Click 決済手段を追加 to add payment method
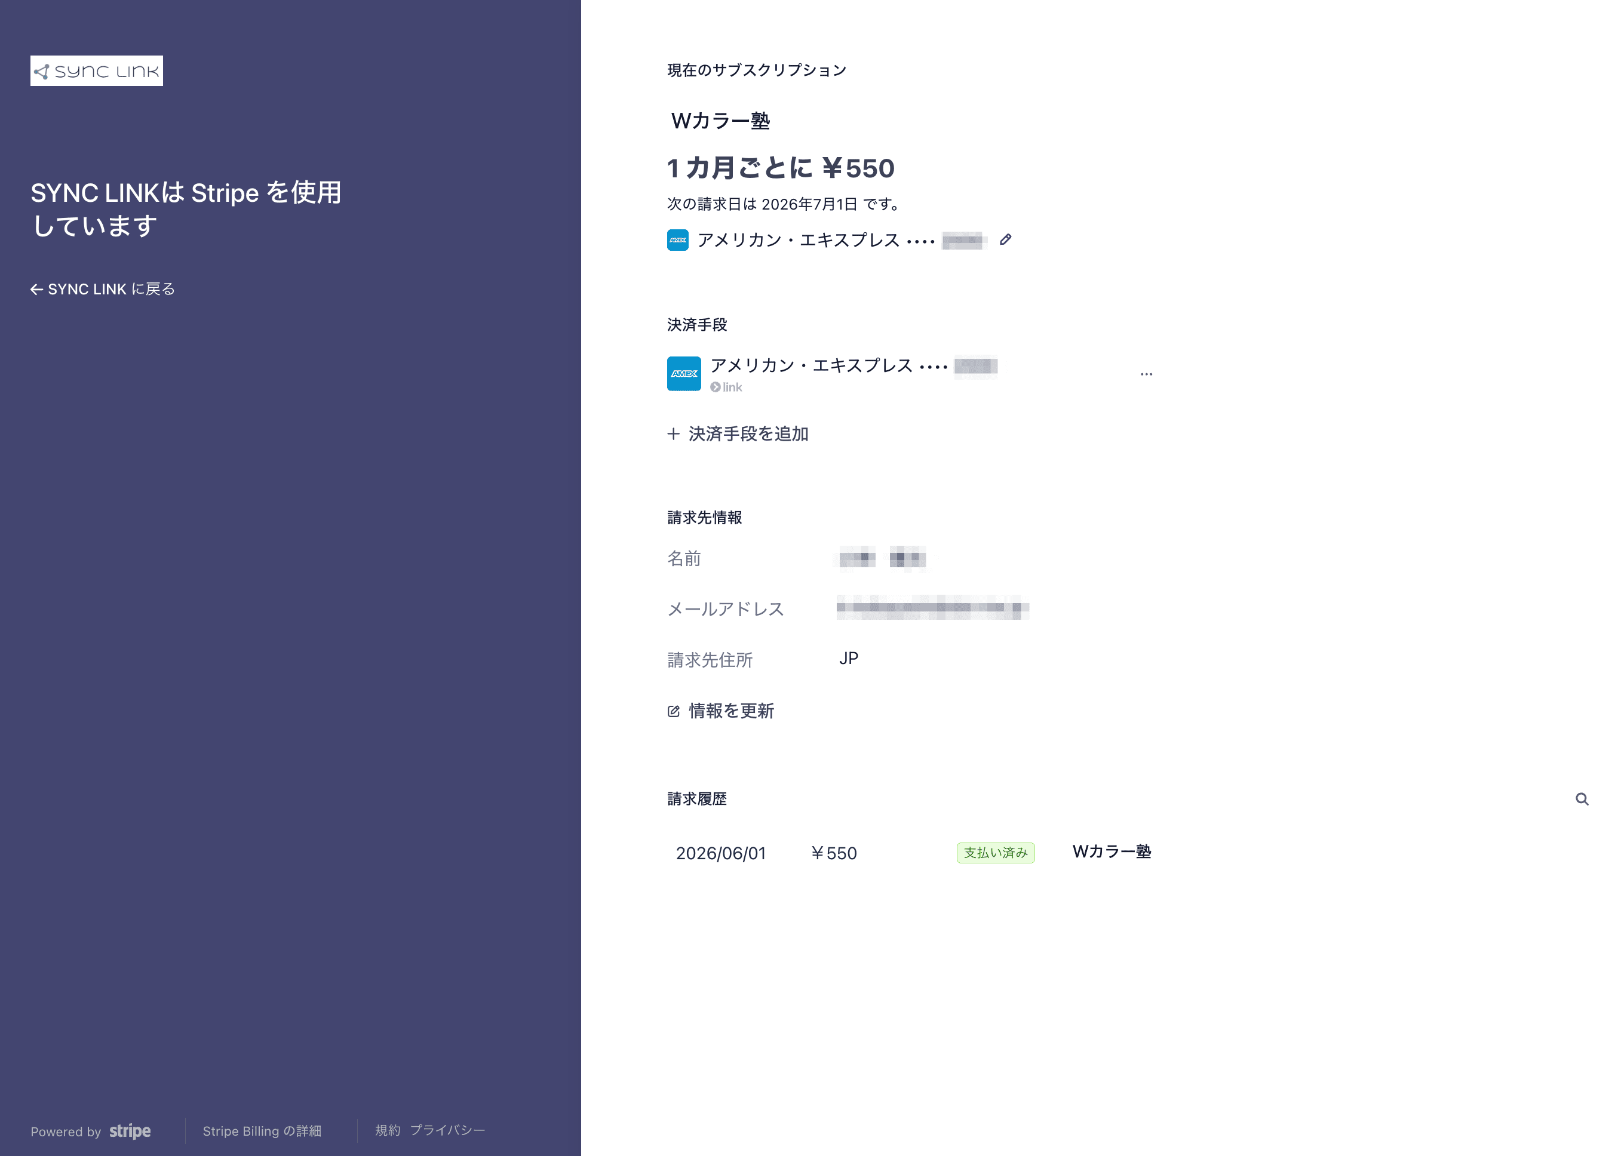This screenshot has width=1615, height=1156. pyautogui.click(x=738, y=433)
